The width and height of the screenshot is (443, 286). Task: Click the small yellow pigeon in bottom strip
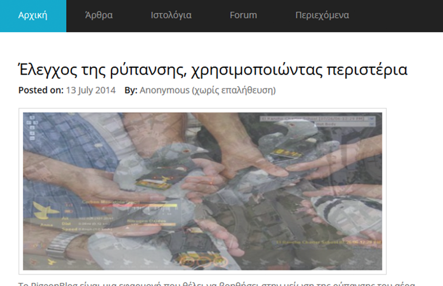coord(51,262)
